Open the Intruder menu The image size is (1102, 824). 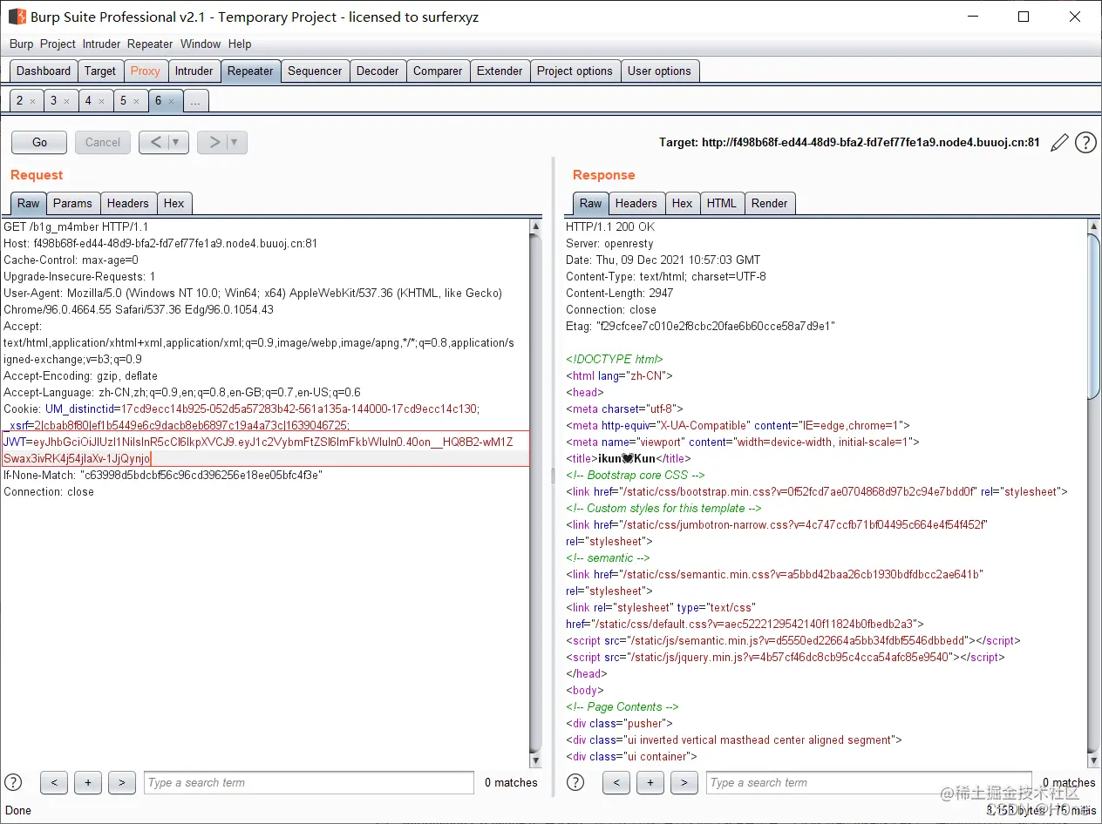tap(101, 44)
